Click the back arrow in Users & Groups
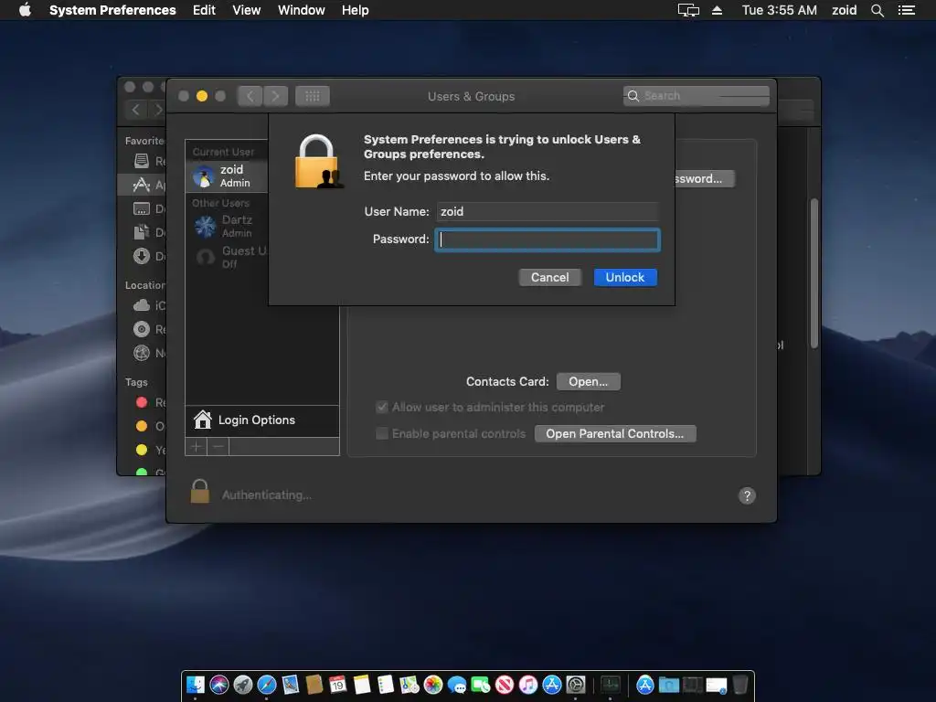 click(250, 96)
